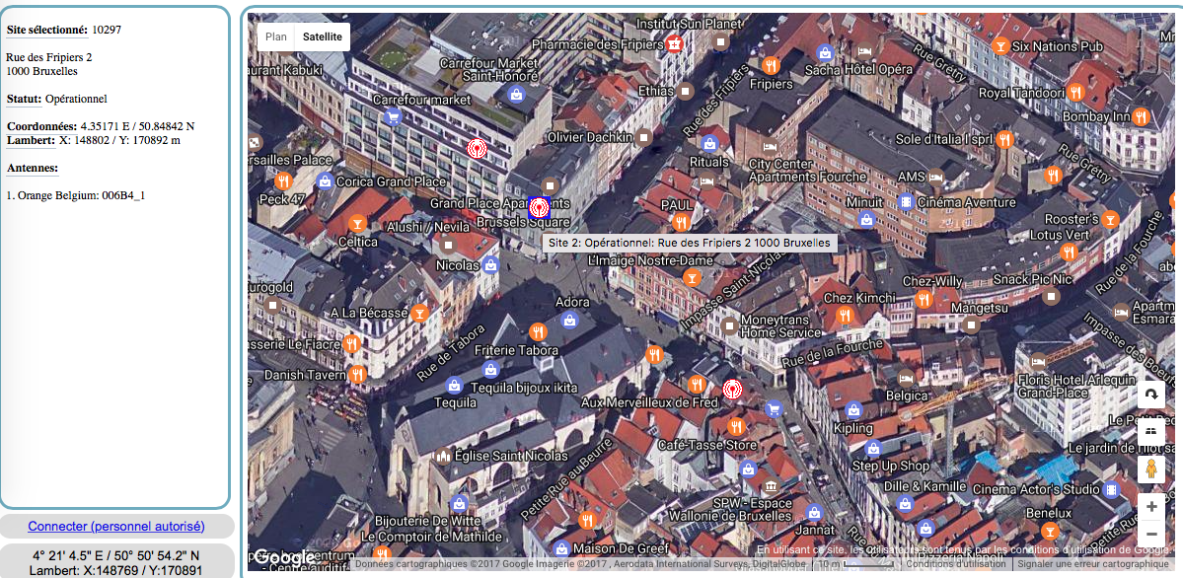Click the Cinema Actor's Studio film icon

(1111, 489)
